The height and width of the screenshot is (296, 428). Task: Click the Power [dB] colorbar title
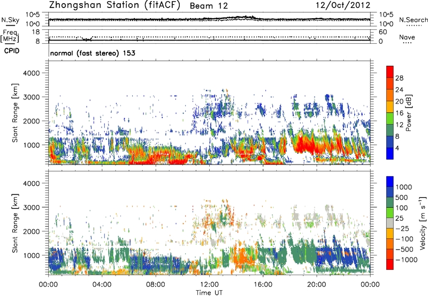[x=409, y=113]
